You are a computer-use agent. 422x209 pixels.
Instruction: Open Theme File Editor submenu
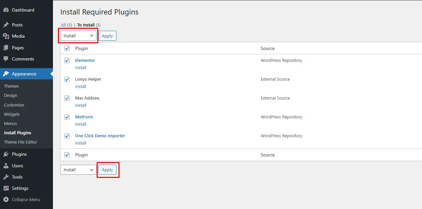[x=21, y=142]
